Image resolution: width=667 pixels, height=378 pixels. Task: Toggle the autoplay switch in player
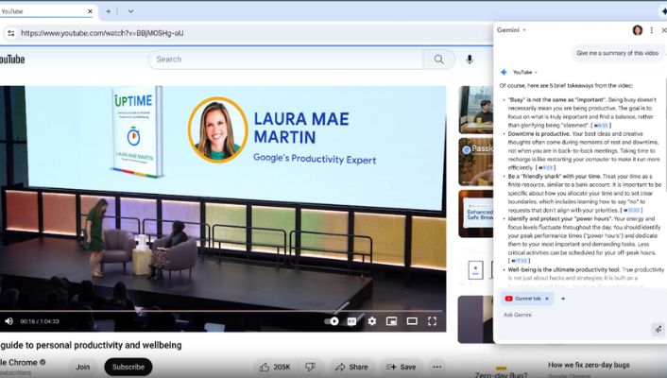tap(332, 321)
